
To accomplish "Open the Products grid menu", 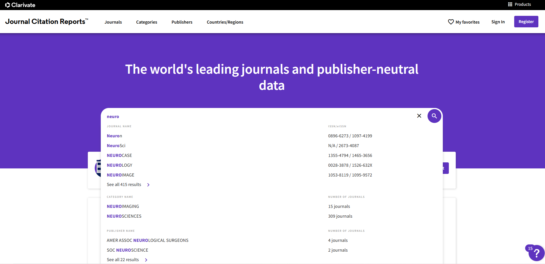I will (x=510, y=4).
